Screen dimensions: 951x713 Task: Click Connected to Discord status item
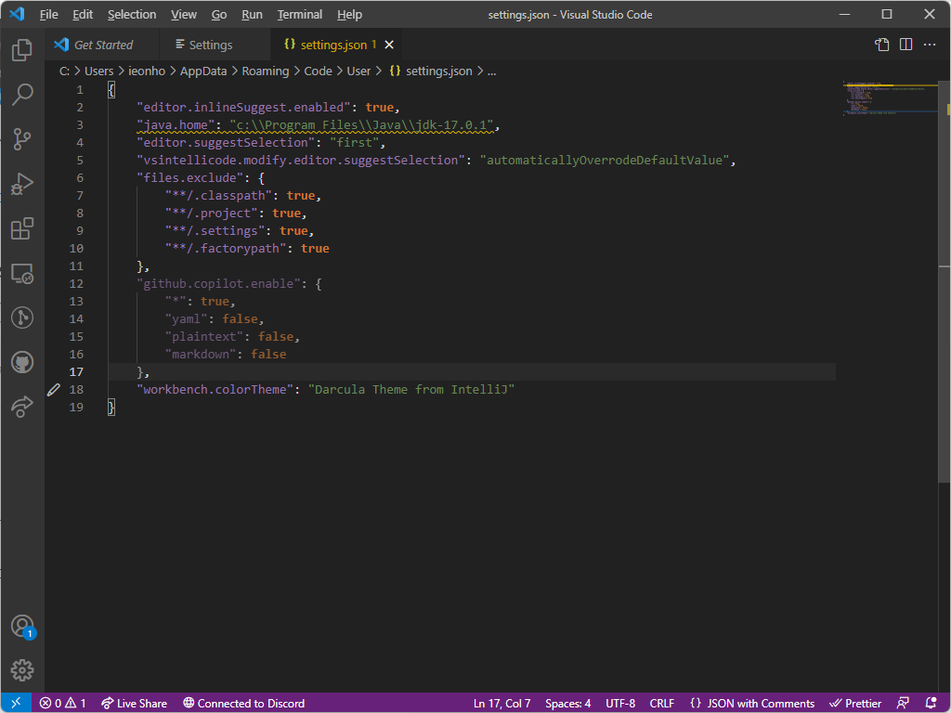pyautogui.click(x=244, y=704)
